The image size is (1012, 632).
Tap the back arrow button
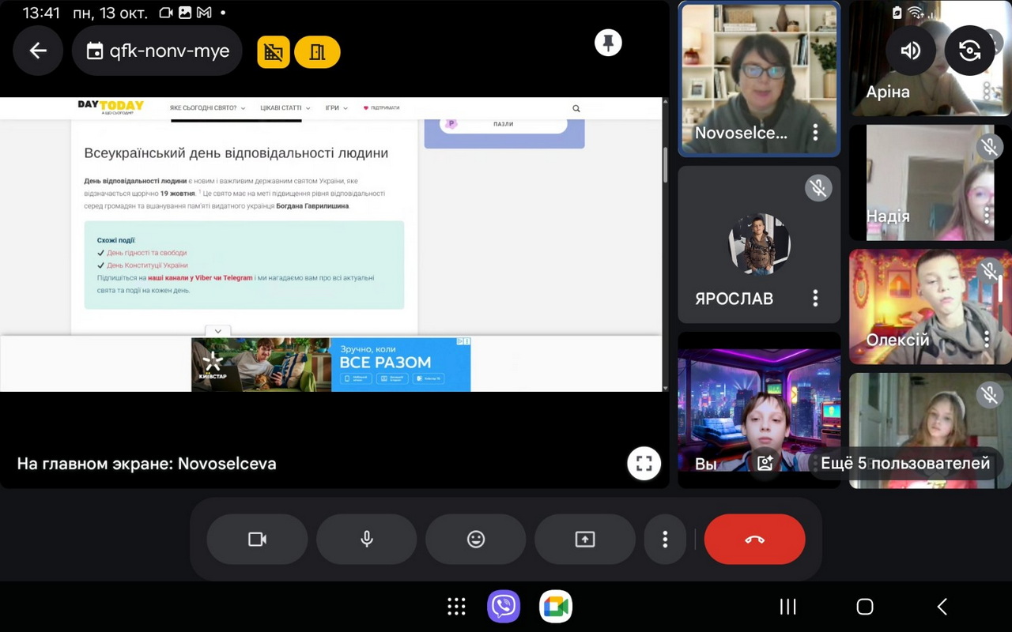[38, 51]
